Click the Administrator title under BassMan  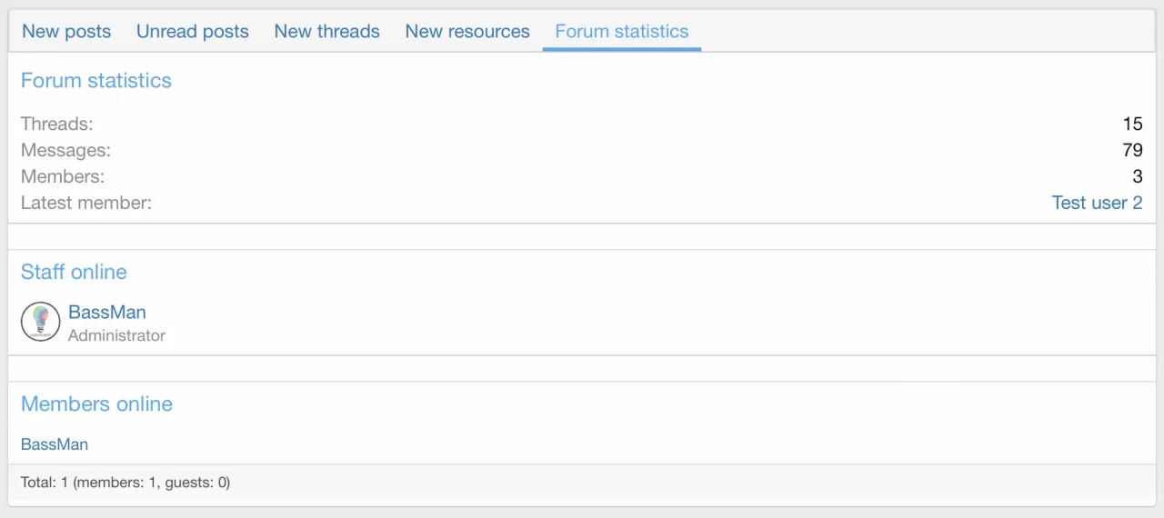(x=116, y=335)
